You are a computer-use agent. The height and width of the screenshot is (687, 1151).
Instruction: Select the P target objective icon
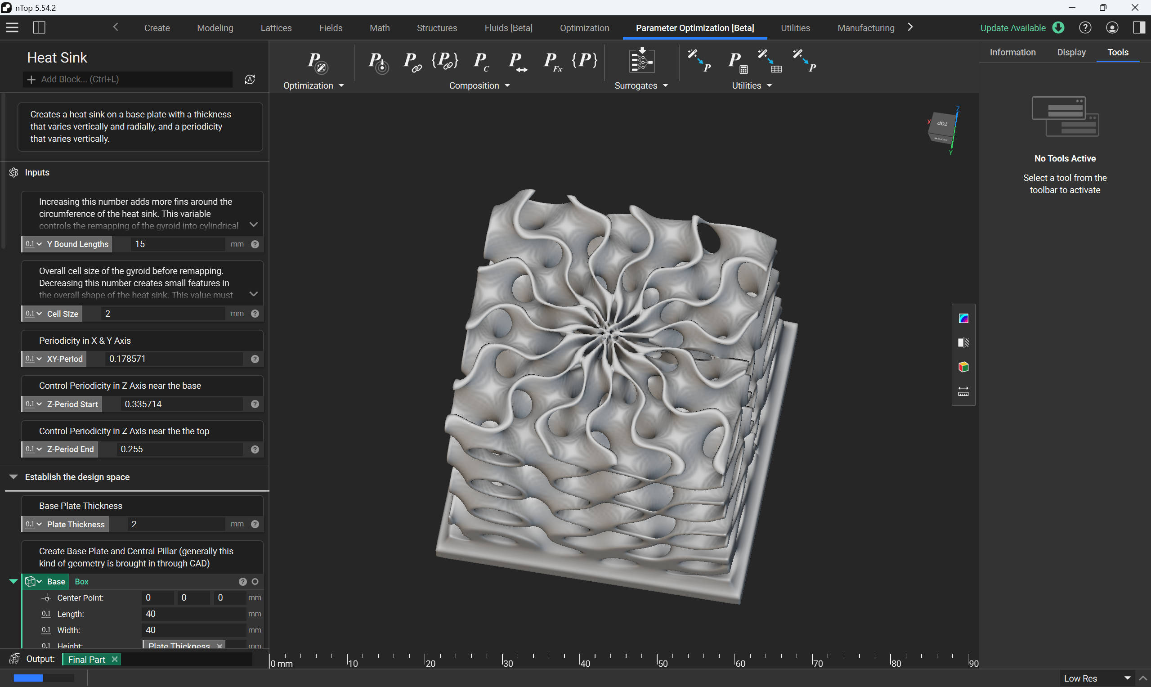(x=378, y=62)
